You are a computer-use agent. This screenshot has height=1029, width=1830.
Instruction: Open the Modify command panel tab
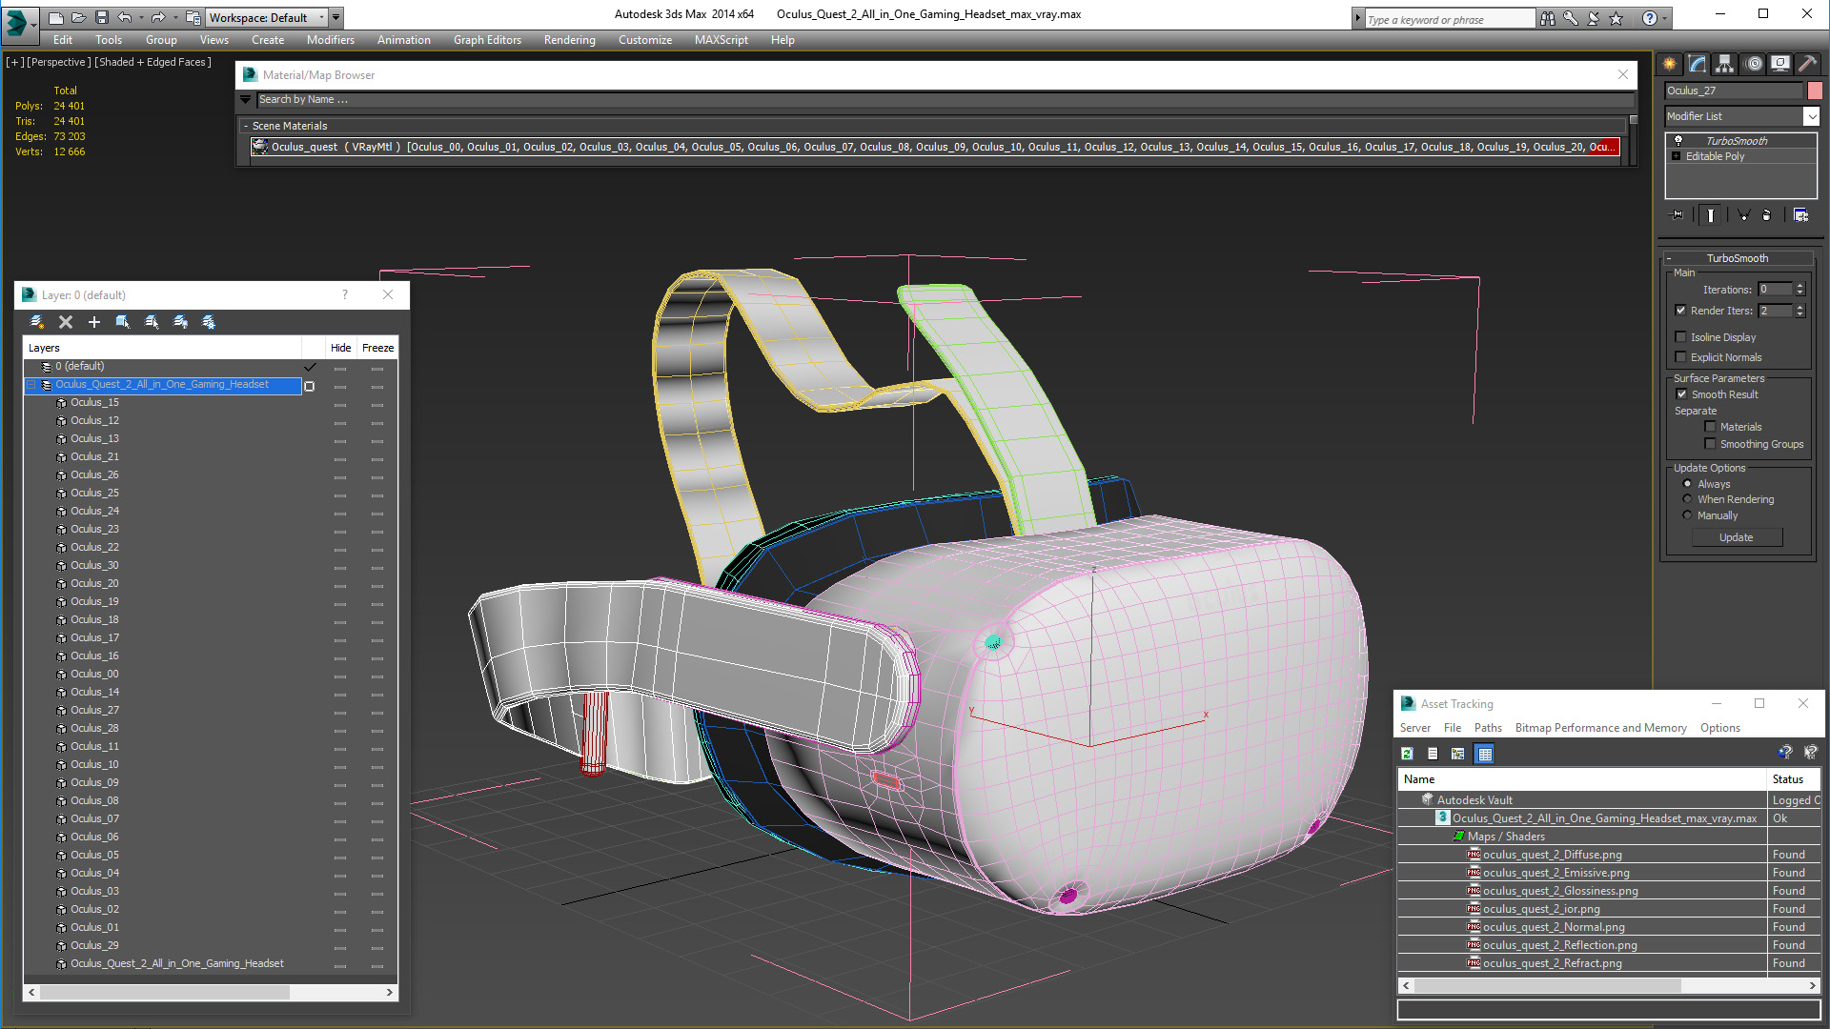pos(1698,64)
